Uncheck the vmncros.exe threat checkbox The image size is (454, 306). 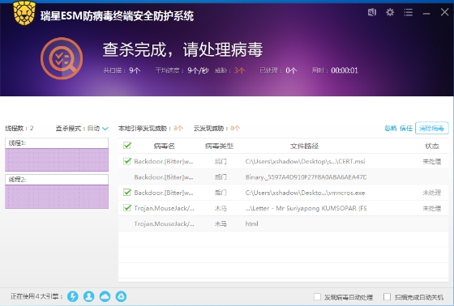click(x=127, y=193)
